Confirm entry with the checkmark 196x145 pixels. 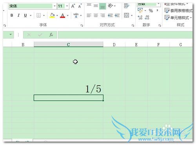point(40,35)
